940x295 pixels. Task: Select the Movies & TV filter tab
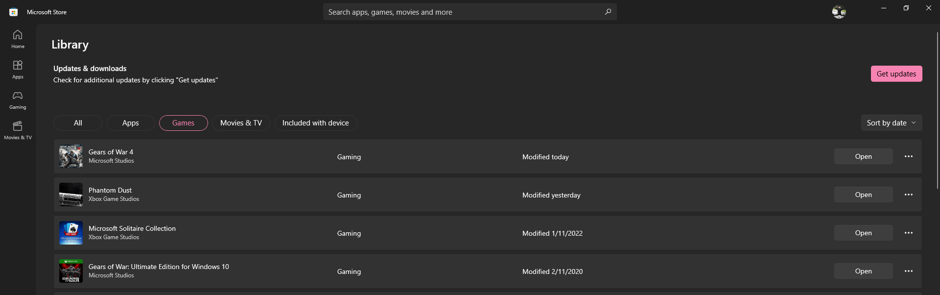[241, 123]
